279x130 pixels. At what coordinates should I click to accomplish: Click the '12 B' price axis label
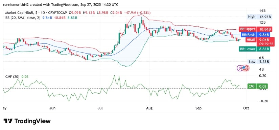(x=262, y=23)
